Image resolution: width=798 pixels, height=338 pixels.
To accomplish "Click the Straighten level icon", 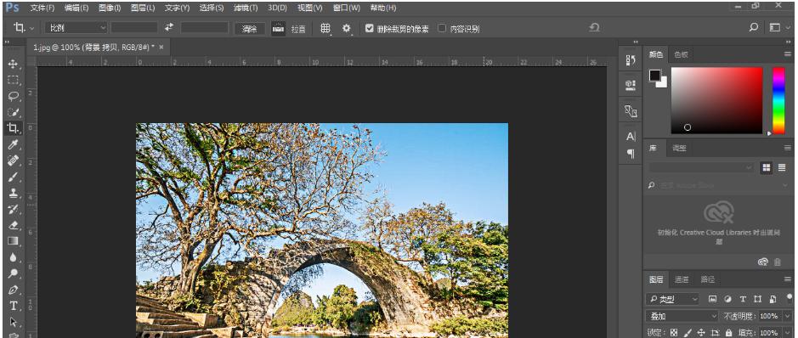I will click(278, 29).
